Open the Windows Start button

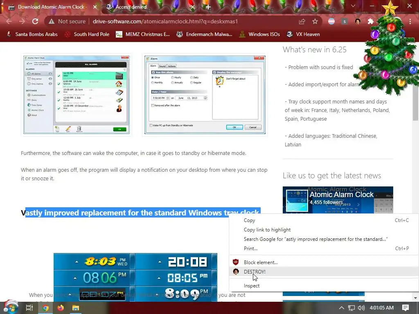[x=11, y=308]
